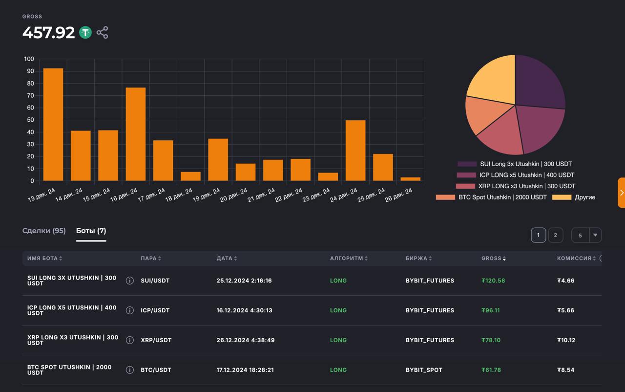This screenshot has height=392, width=625.
Task: Click the sort arrows beside ПАРА
Action: 160,259
